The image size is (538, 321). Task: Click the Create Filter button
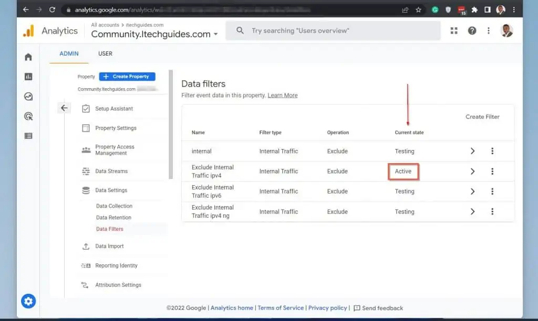[x=482, y=116]
